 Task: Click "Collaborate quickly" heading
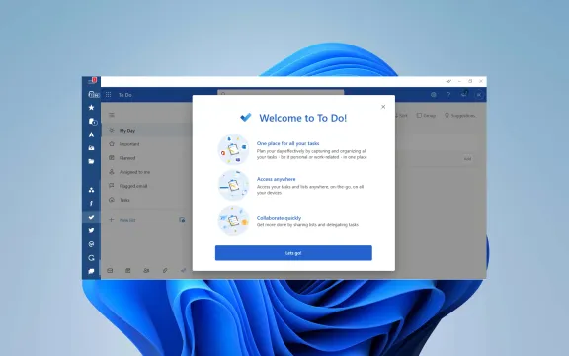click(x=279, y=218)
